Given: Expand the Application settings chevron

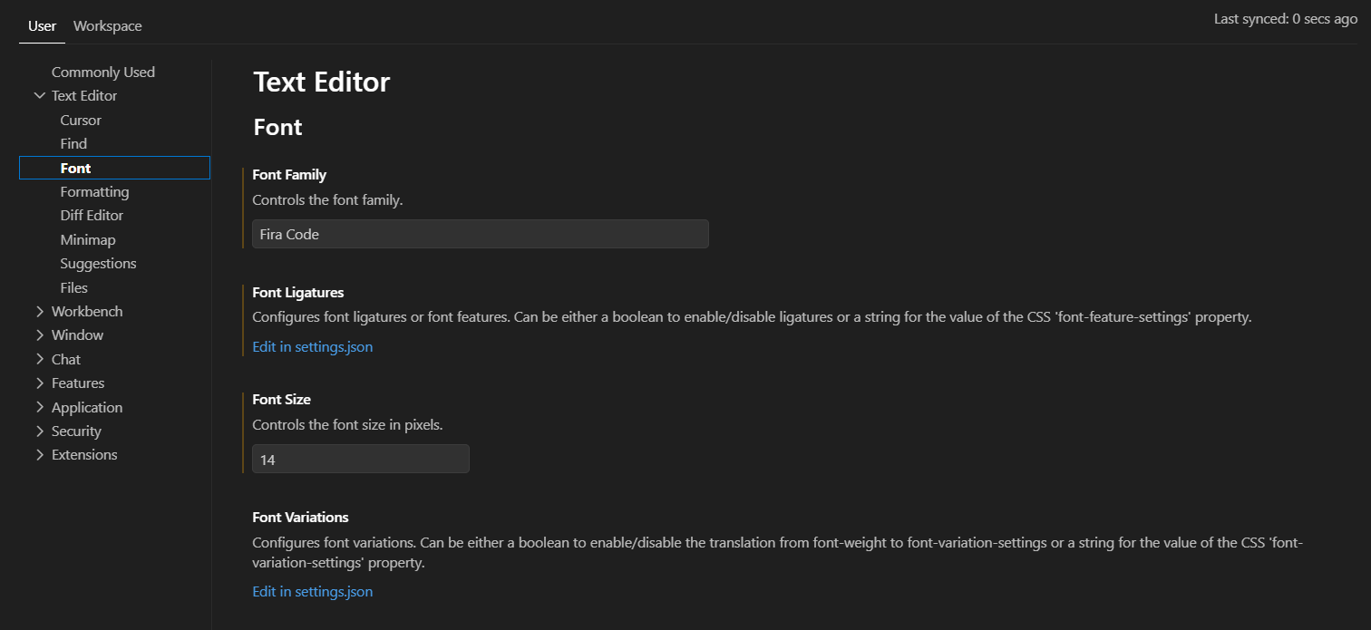Looking at the screenshot, I should click(x=40, y=407).
